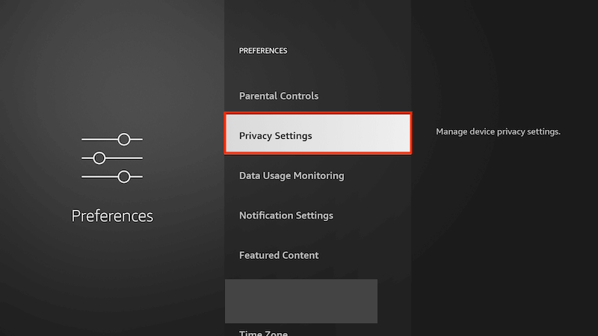Click the word 'Content' in Featured Content
This screenshot has width=598, height=336.
click(x=300, y=255)
